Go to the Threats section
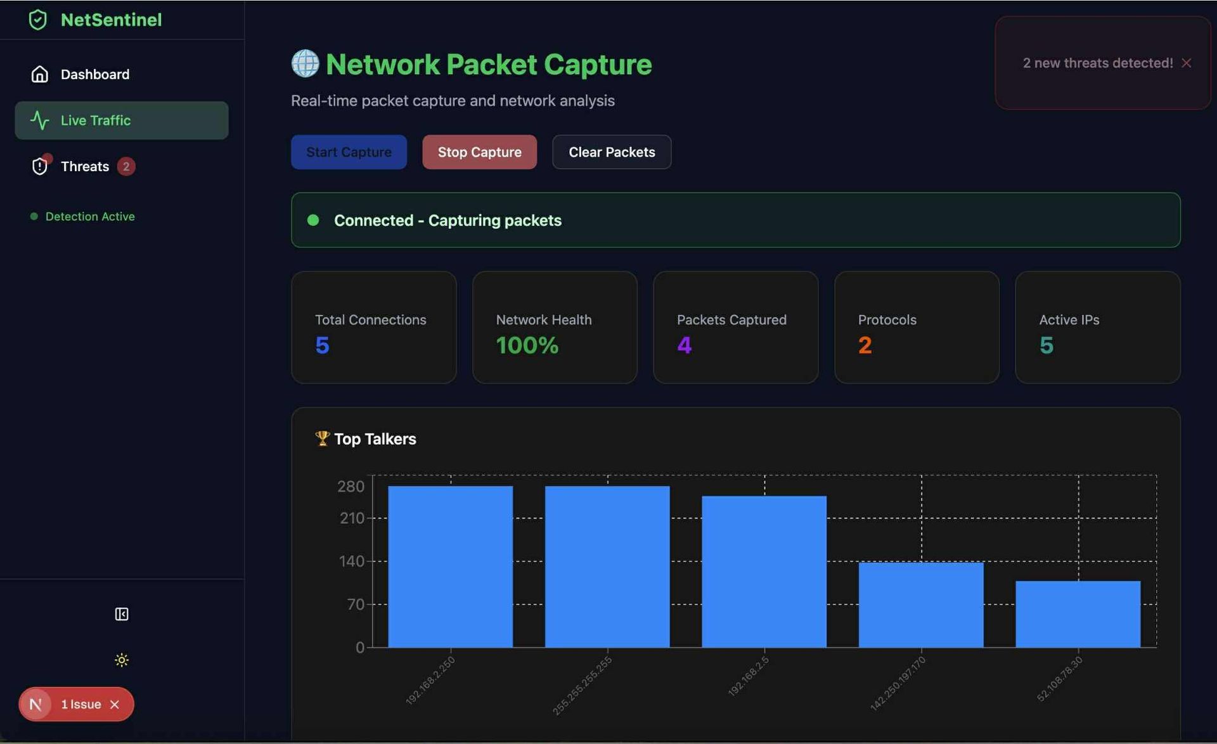Screen dimensions: 1217x744 (85, 166)
